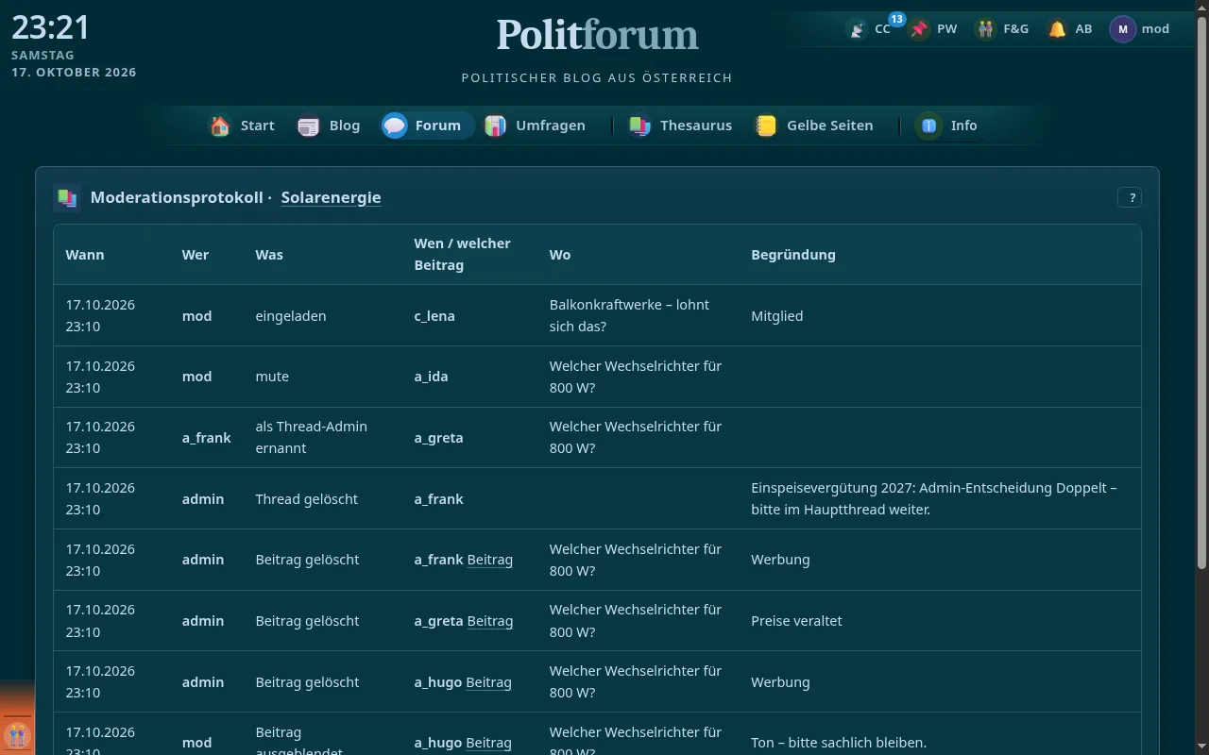
Task: Click the Thesaurus books icon
Action: pos(639,126)
